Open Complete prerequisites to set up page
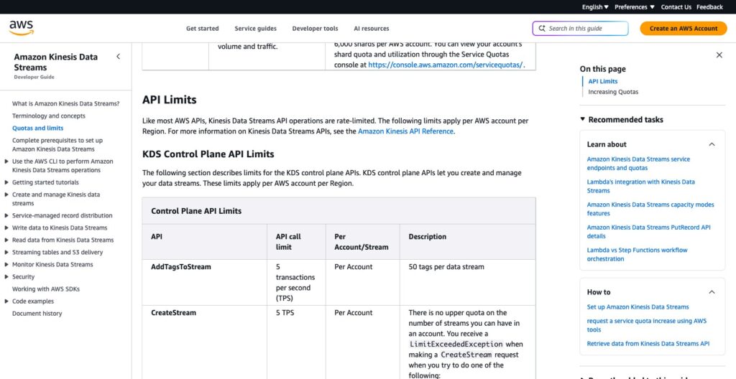The width and height of the screenshot is (736, 379). 57,144
